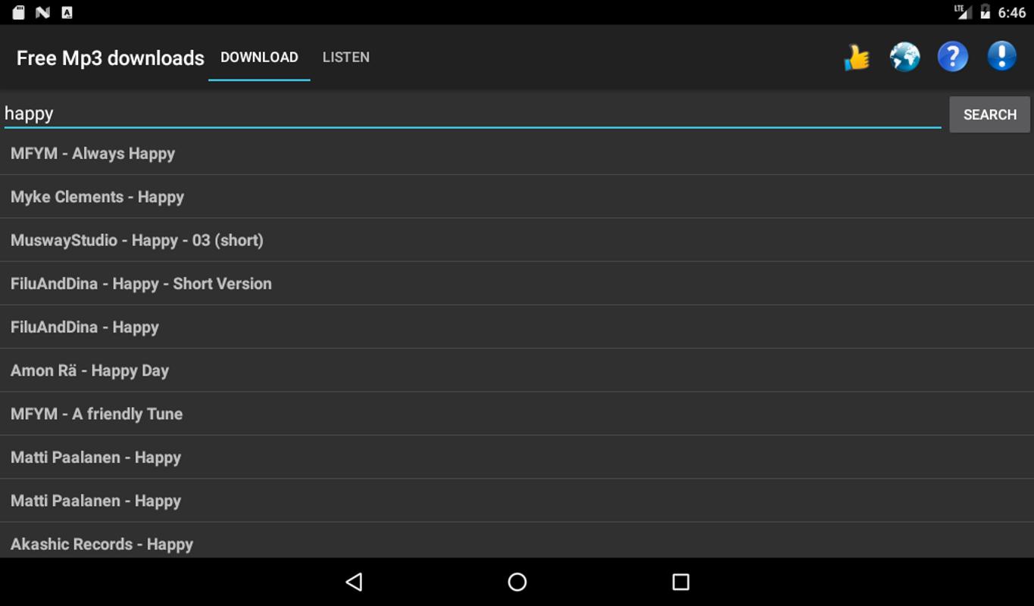Focus the search field containing happy

[x=473, y=114]
